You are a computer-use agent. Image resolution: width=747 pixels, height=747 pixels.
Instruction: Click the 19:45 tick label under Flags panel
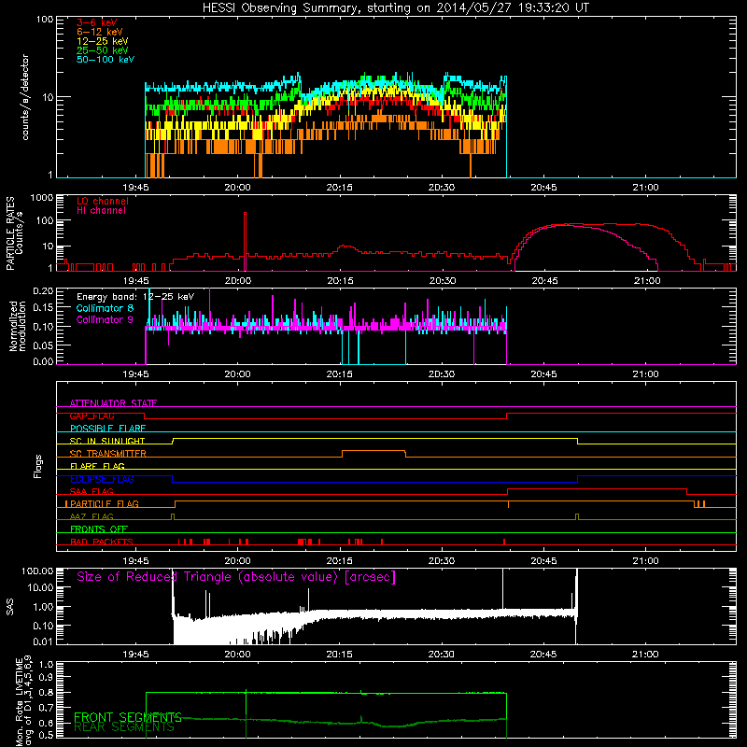coord(135,561)
